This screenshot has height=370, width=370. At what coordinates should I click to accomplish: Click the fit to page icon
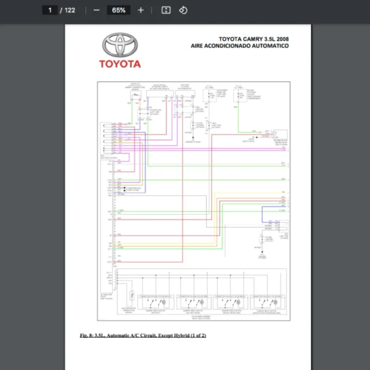166,10
